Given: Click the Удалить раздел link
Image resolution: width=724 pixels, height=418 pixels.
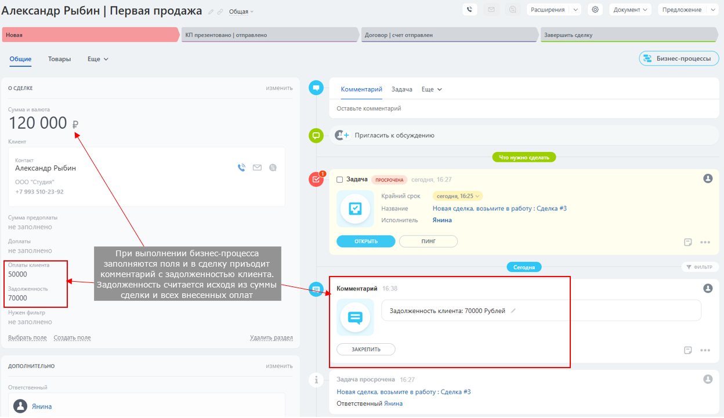Looking at the screenshot, I should point(271,337).
